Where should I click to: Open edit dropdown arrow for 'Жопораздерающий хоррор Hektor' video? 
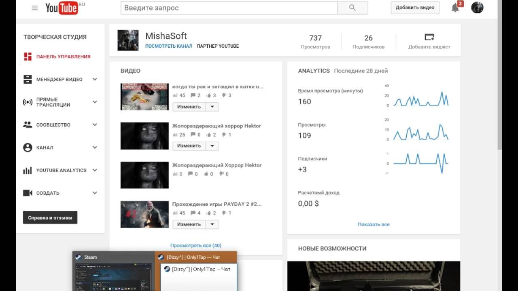tap(212, 146)
